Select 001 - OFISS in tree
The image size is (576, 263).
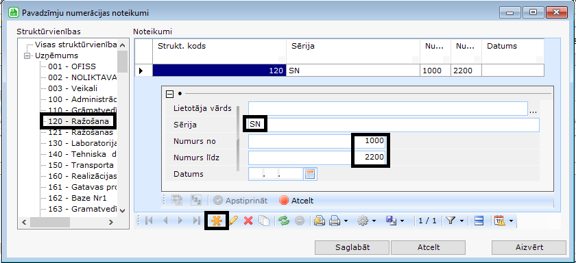72,66
